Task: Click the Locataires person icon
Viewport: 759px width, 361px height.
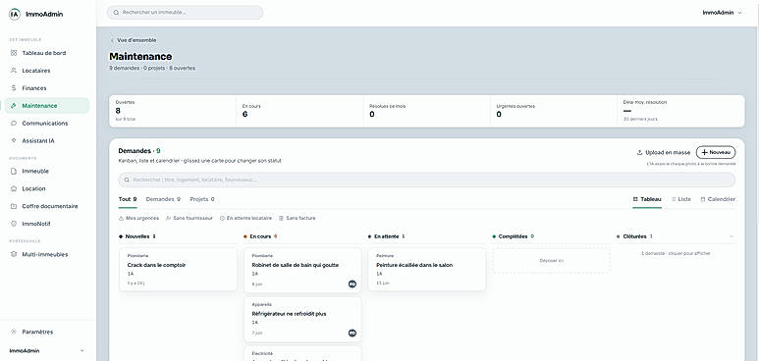Action: 14,71
